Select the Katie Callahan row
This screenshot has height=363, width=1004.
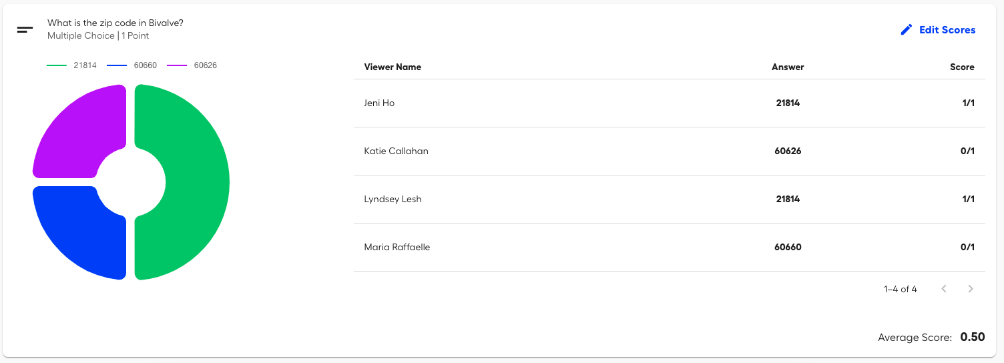669,151
